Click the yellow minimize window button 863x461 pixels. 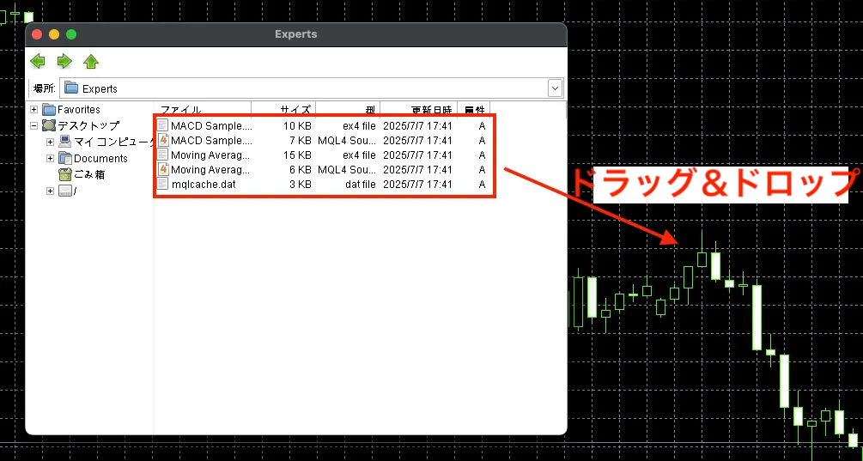pyautogui.click(x=54, y=34)
